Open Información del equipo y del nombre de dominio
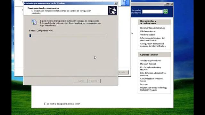The width and height of the screenshot is (205, 115). pos(152,39)
